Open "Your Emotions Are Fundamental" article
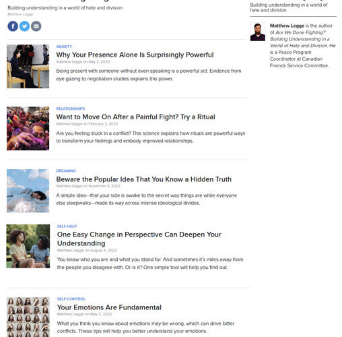Image resolution: width=342 pixels, height=337 pixels. pyautogui.click(x=109, y=307)
